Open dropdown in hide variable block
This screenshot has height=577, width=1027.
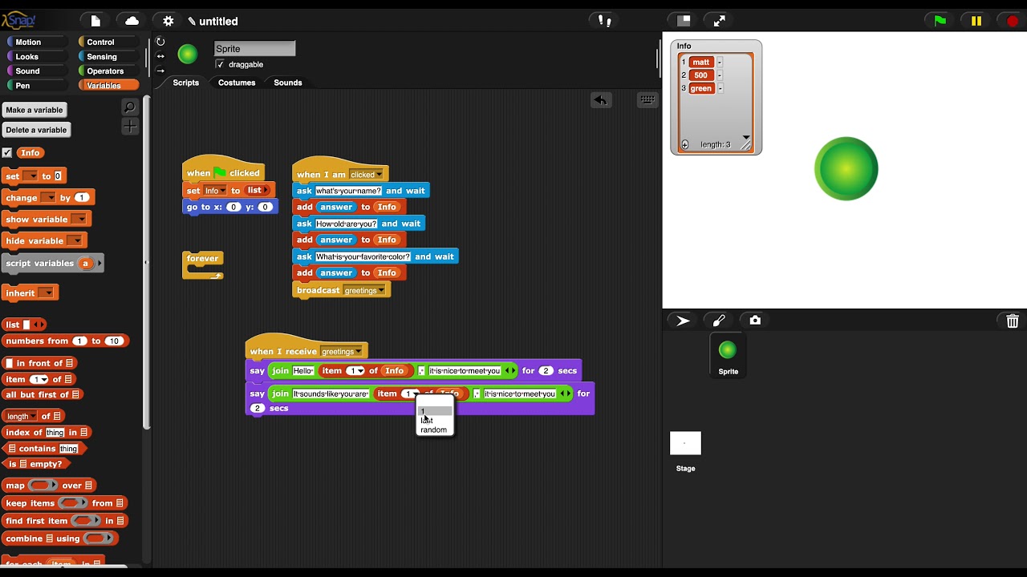(x=75, y=240)
